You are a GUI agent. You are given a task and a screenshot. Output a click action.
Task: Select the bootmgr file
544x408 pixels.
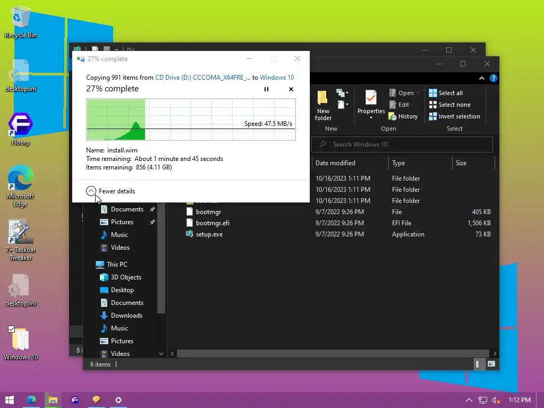tap(208, 212)
